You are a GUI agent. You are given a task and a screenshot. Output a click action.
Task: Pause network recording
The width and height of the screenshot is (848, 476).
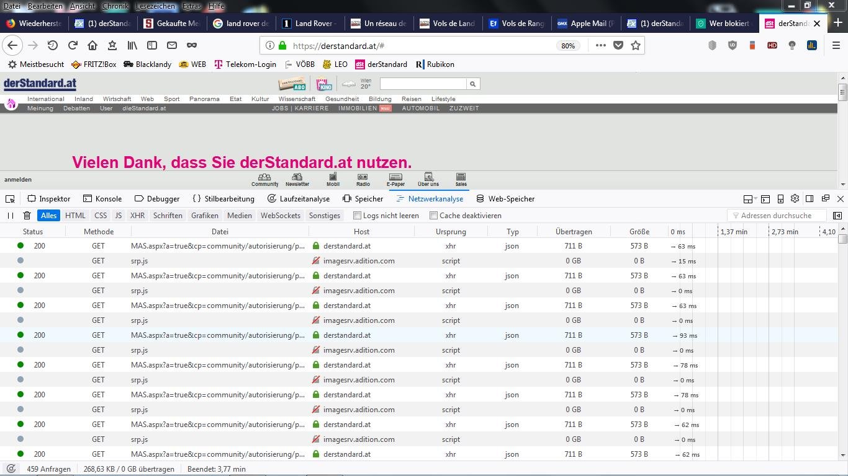click(11, 216)
